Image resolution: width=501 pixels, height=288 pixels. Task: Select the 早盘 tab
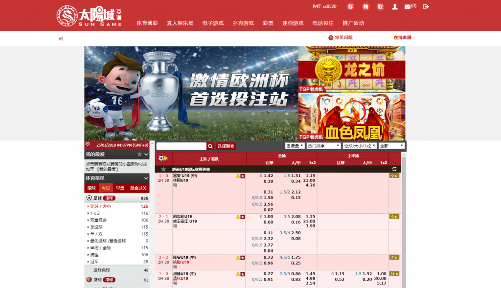click(x=120, y=188)
